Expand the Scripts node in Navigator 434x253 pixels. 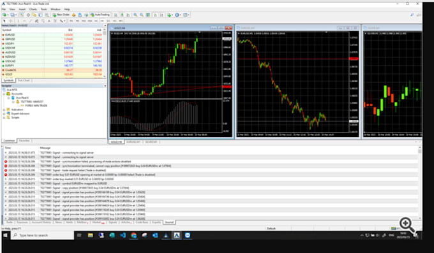(x=4, y=117)
